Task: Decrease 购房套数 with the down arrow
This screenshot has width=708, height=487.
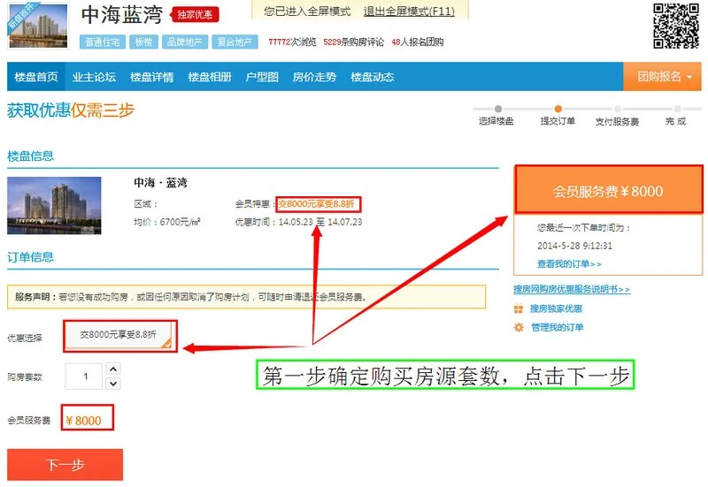Action: click(113, 384)
